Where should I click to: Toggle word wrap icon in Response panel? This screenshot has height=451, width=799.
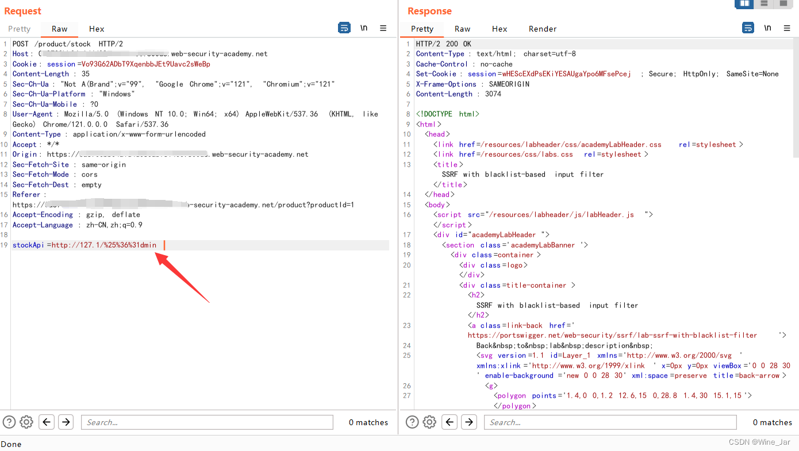coord(748,28)
